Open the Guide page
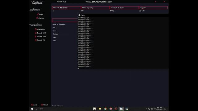 (x=34, y=105)
